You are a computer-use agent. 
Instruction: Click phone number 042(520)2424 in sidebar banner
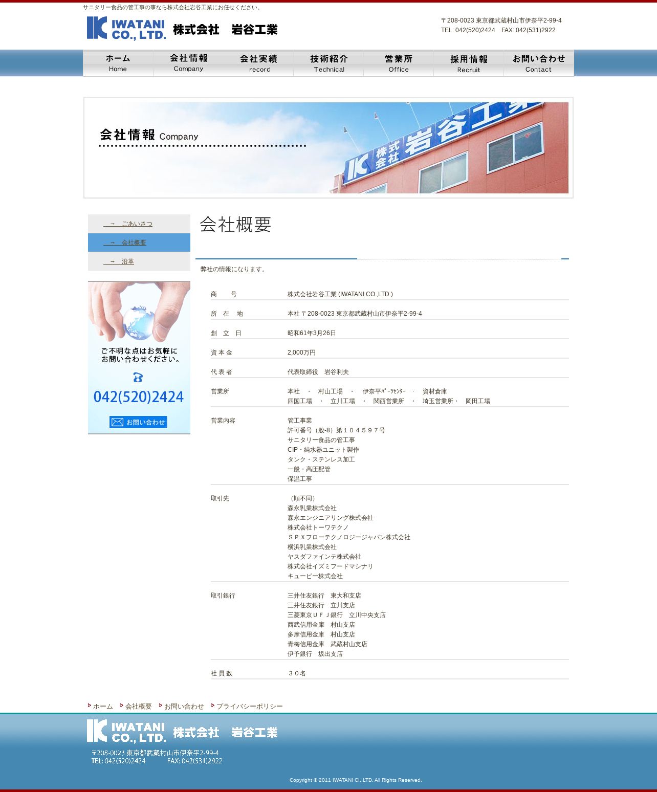(x=139, y=397)
